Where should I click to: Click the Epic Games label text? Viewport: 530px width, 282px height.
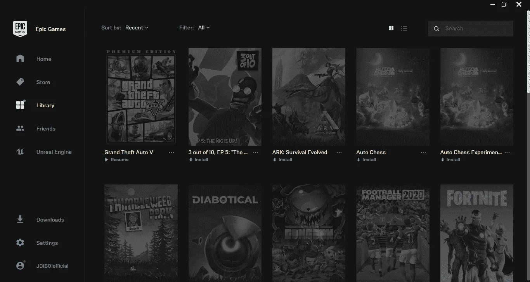(51, 29)
